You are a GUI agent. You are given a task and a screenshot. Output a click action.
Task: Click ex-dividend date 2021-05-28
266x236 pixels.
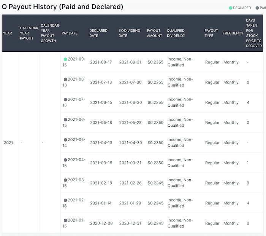(130, 123)
